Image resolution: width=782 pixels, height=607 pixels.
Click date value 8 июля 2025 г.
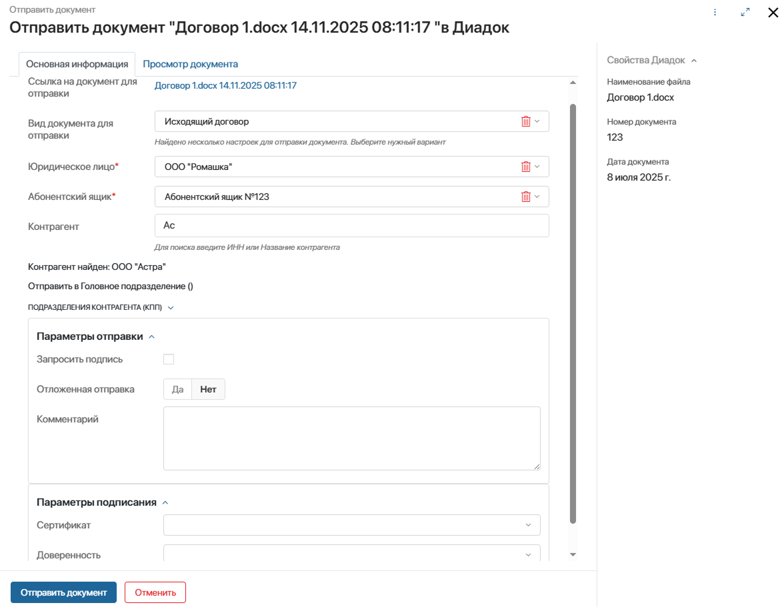639,177
